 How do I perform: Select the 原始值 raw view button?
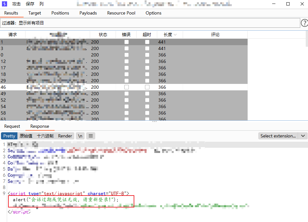tap(26, 136)
